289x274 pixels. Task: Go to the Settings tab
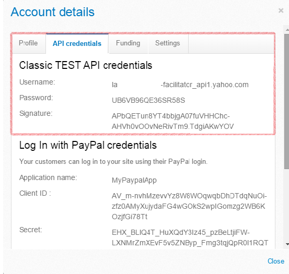(168, 43)
